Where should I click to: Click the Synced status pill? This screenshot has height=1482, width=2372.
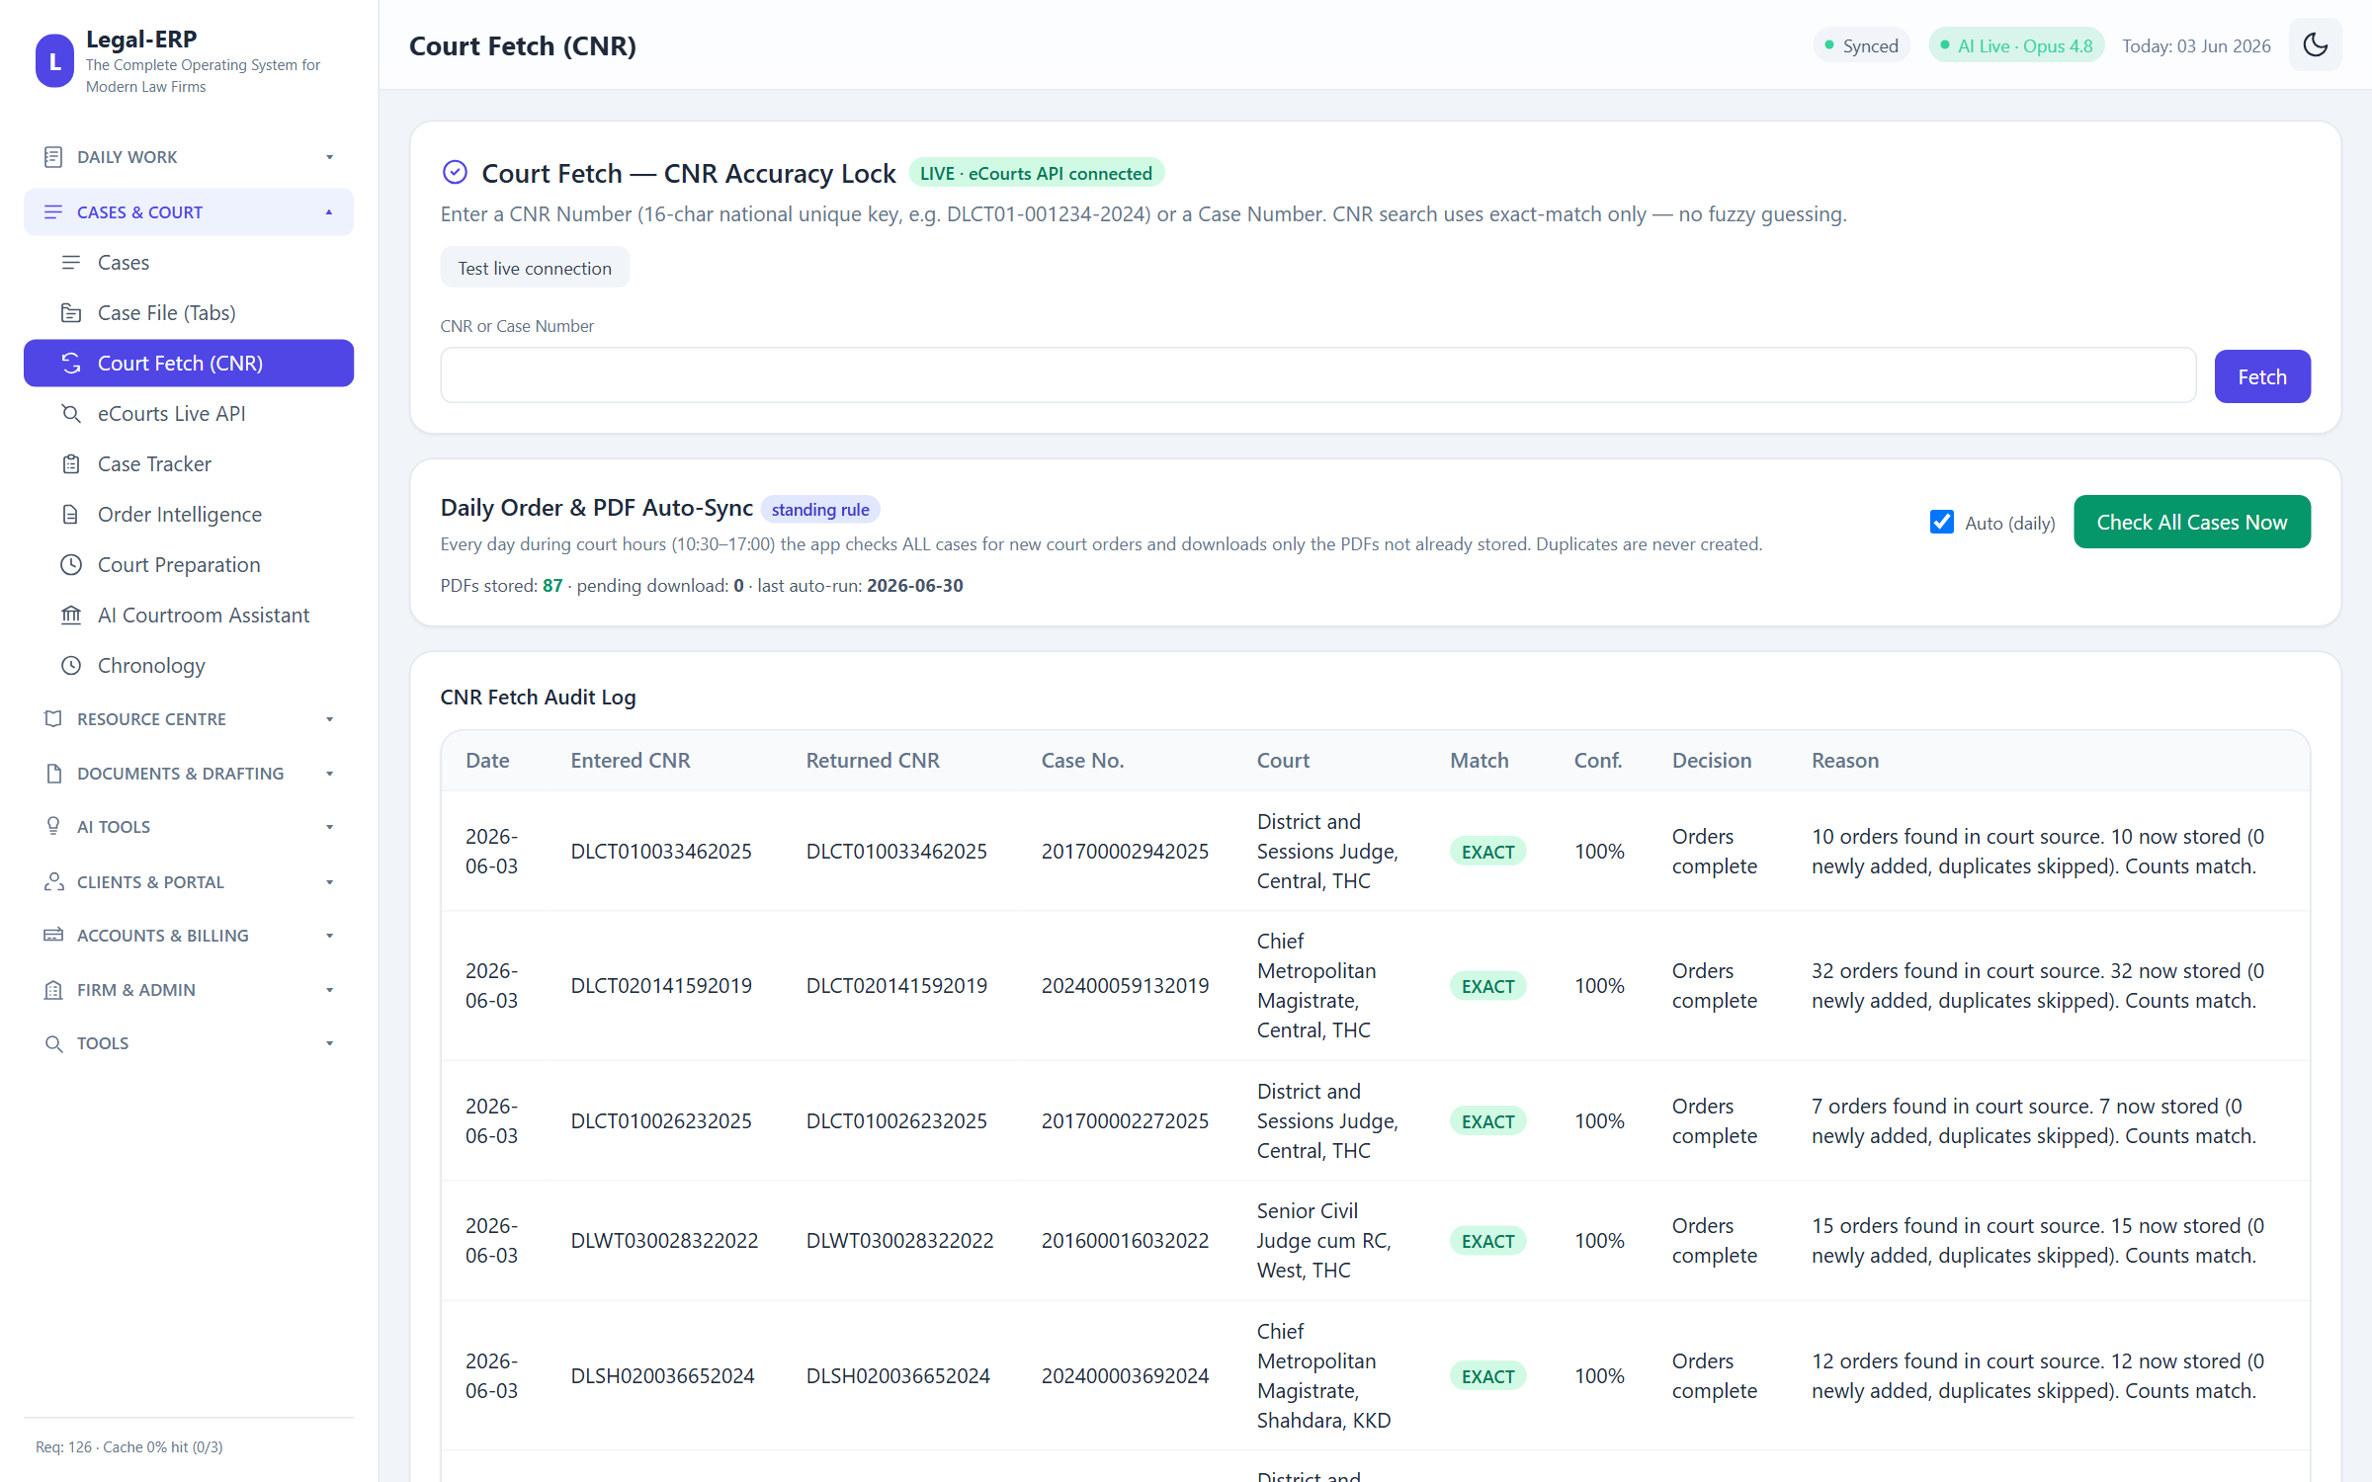pyautogui.click(x=1861, y=45)
